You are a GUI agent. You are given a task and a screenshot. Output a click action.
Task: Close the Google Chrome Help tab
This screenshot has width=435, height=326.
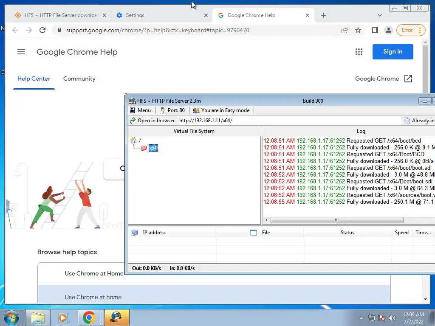[x=308, y=16]
